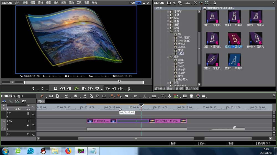277x155 pixels.
Task: Click the delete X icon in effects panel
Action: coord(195,3)
